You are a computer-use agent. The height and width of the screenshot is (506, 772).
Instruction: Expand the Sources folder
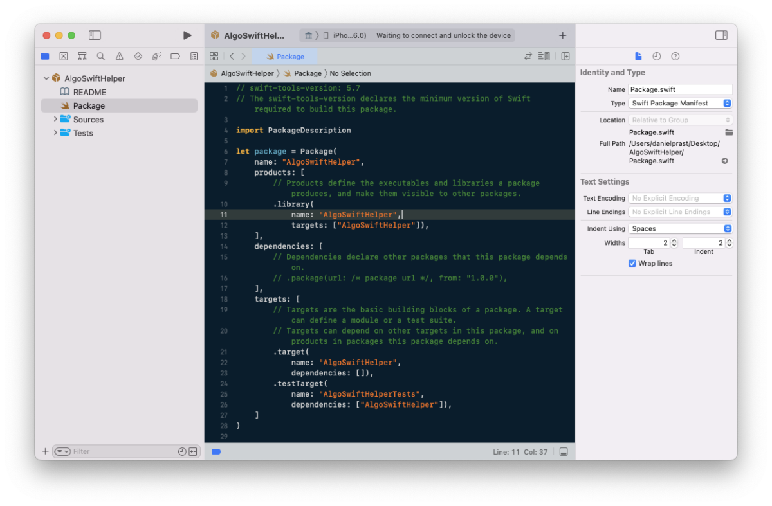[x=55, y=119]
